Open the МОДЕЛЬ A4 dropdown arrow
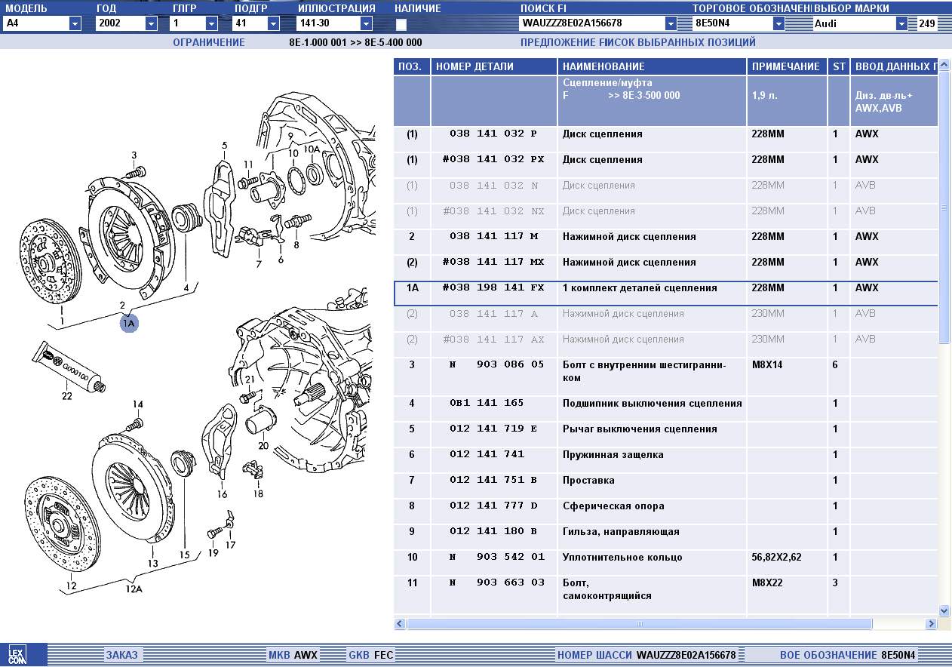 (75, 23)
